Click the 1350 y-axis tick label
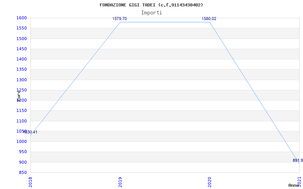Viewport: 303px width, 189px height. (x=21, y=70)
